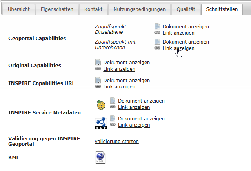Select the Schnittstellen tab

click(x=221, y=9)
